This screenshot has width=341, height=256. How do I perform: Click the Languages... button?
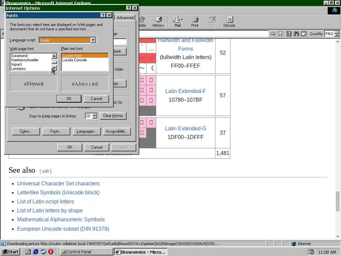pyautogui.click(x=87, y=131)
